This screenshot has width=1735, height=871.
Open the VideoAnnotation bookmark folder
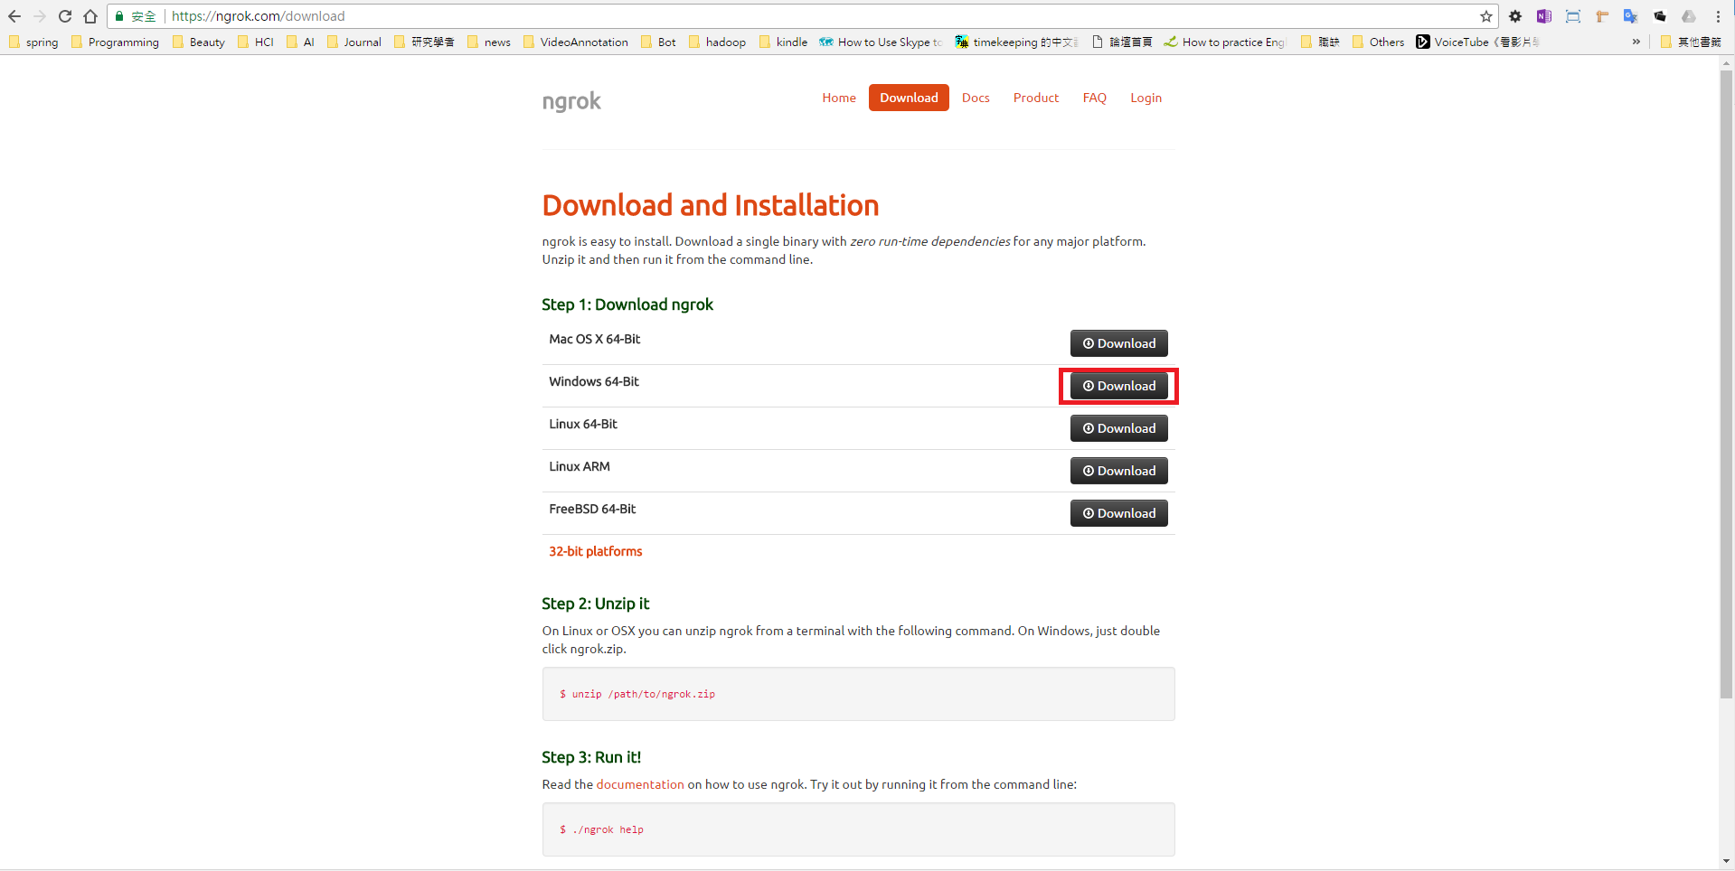(576, 42)
